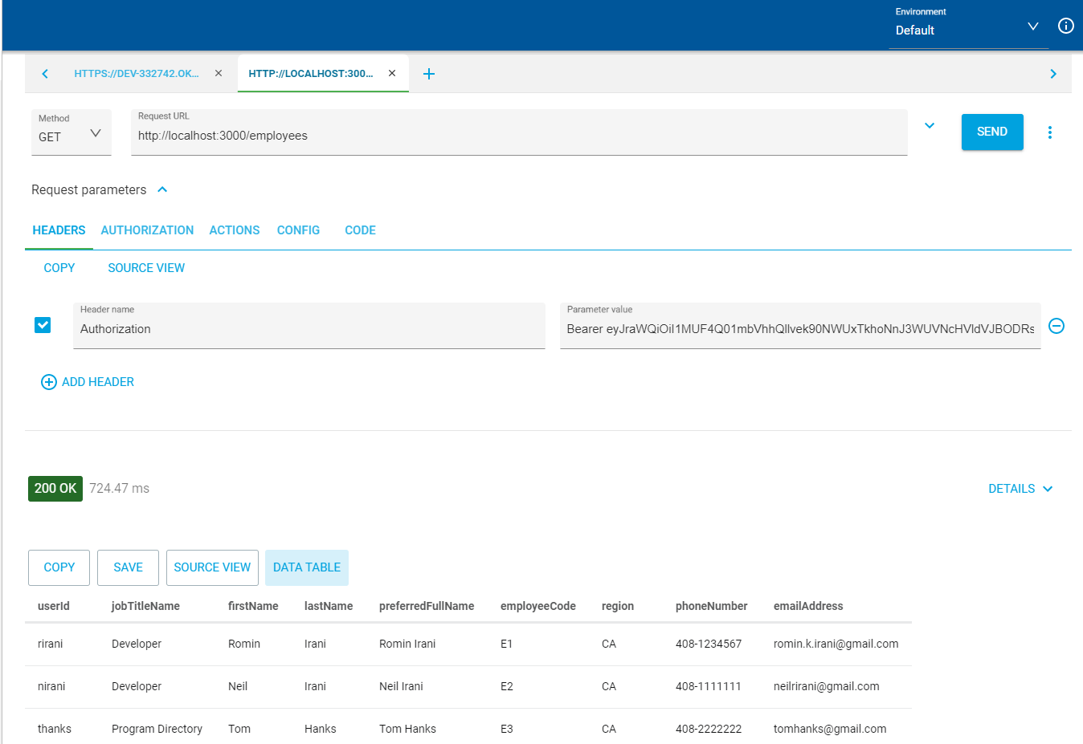Add a new request tab with plus icon
Viewport: 1083px width, 744px height.
[429, 74]
